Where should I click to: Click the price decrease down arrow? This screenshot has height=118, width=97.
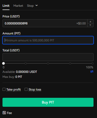tap(90, 25)
